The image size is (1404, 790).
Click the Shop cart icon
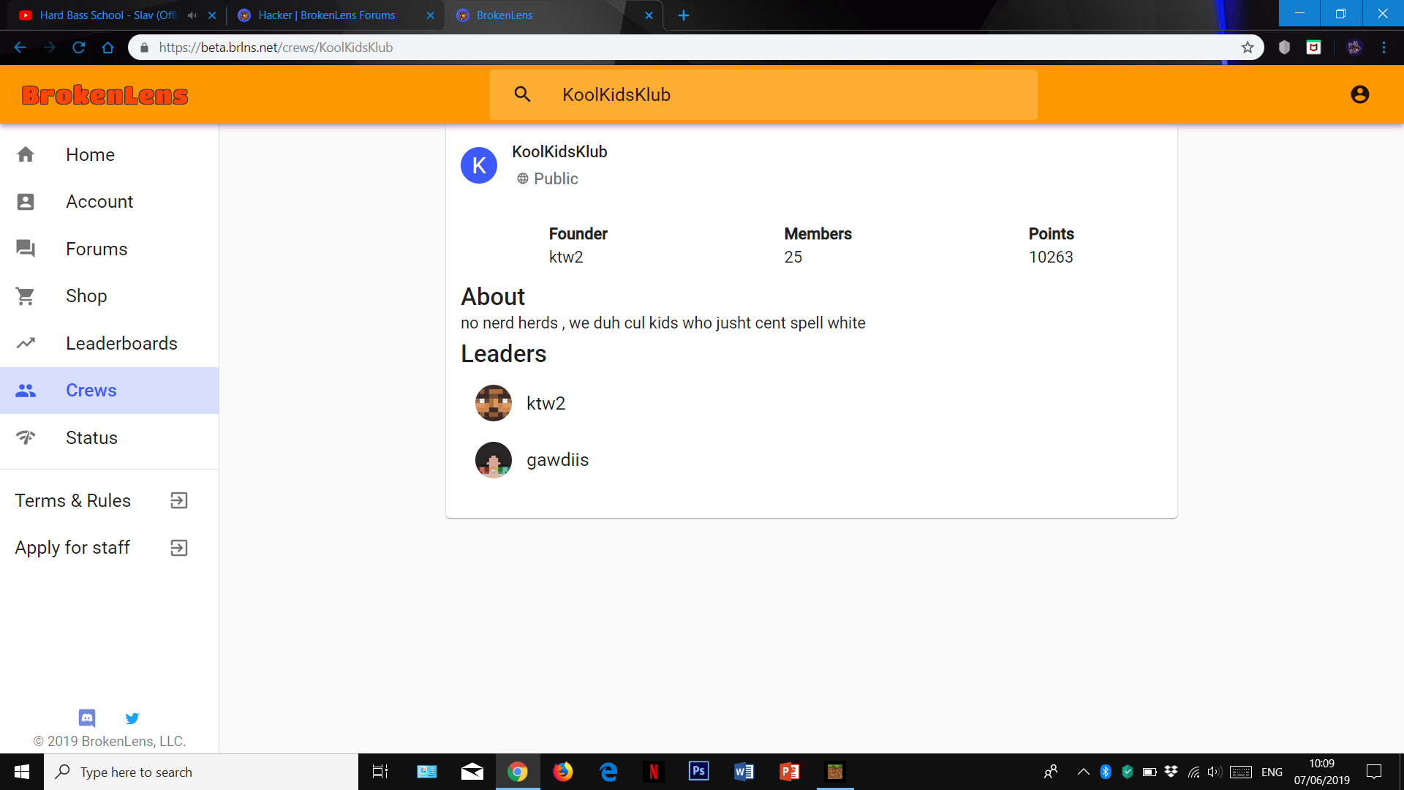[x=26, y=296]
